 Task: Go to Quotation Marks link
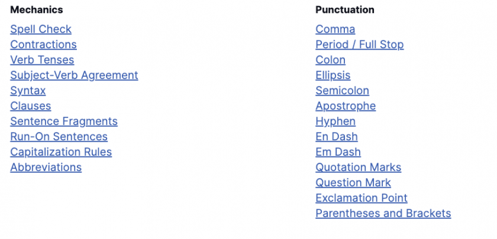[359, 167]
